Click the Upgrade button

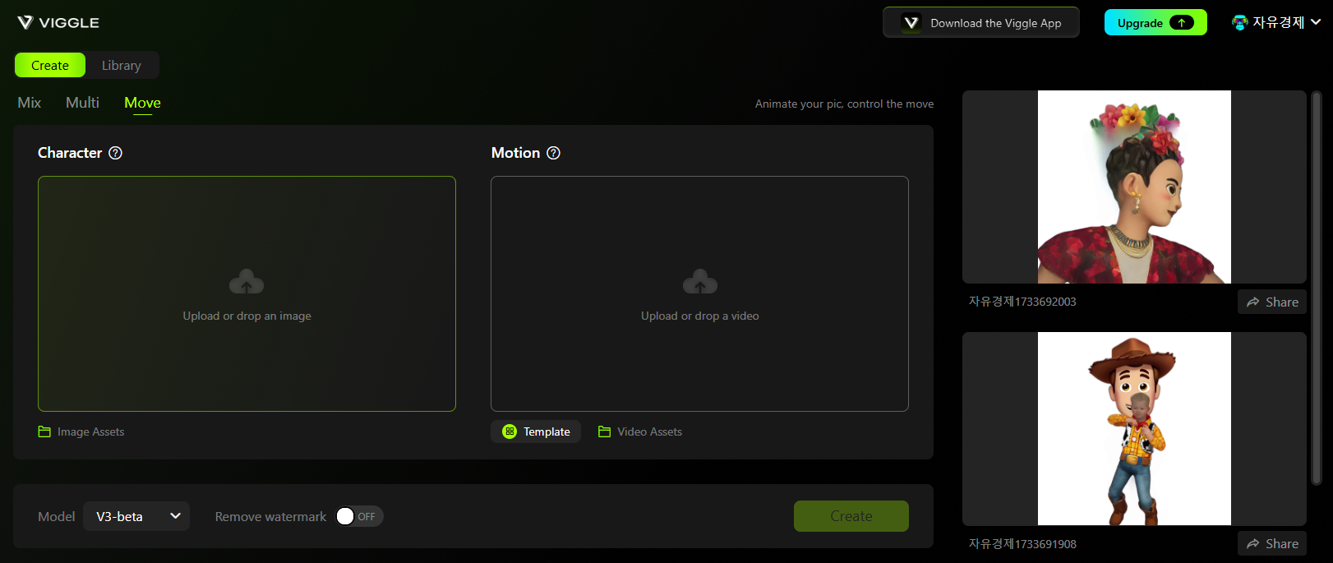[1155, 23]
